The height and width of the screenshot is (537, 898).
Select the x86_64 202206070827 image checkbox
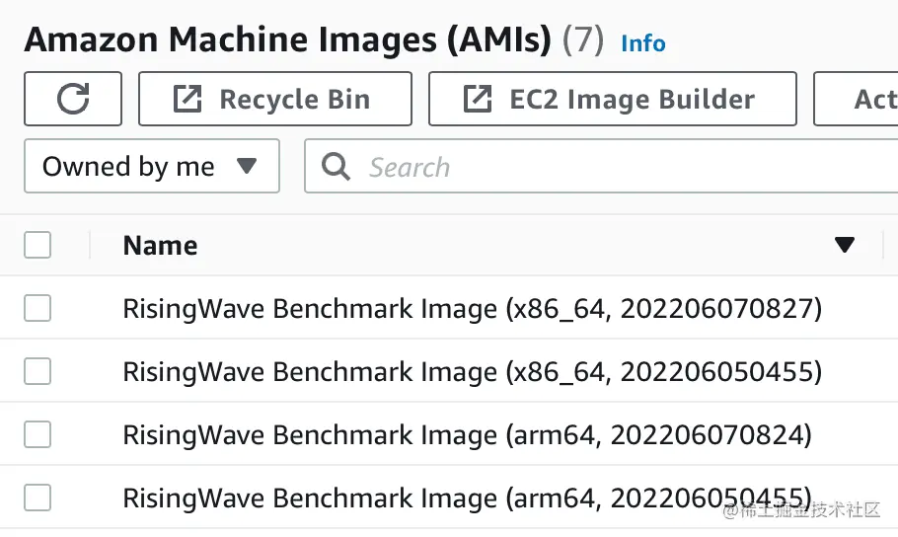pos(37,309)
